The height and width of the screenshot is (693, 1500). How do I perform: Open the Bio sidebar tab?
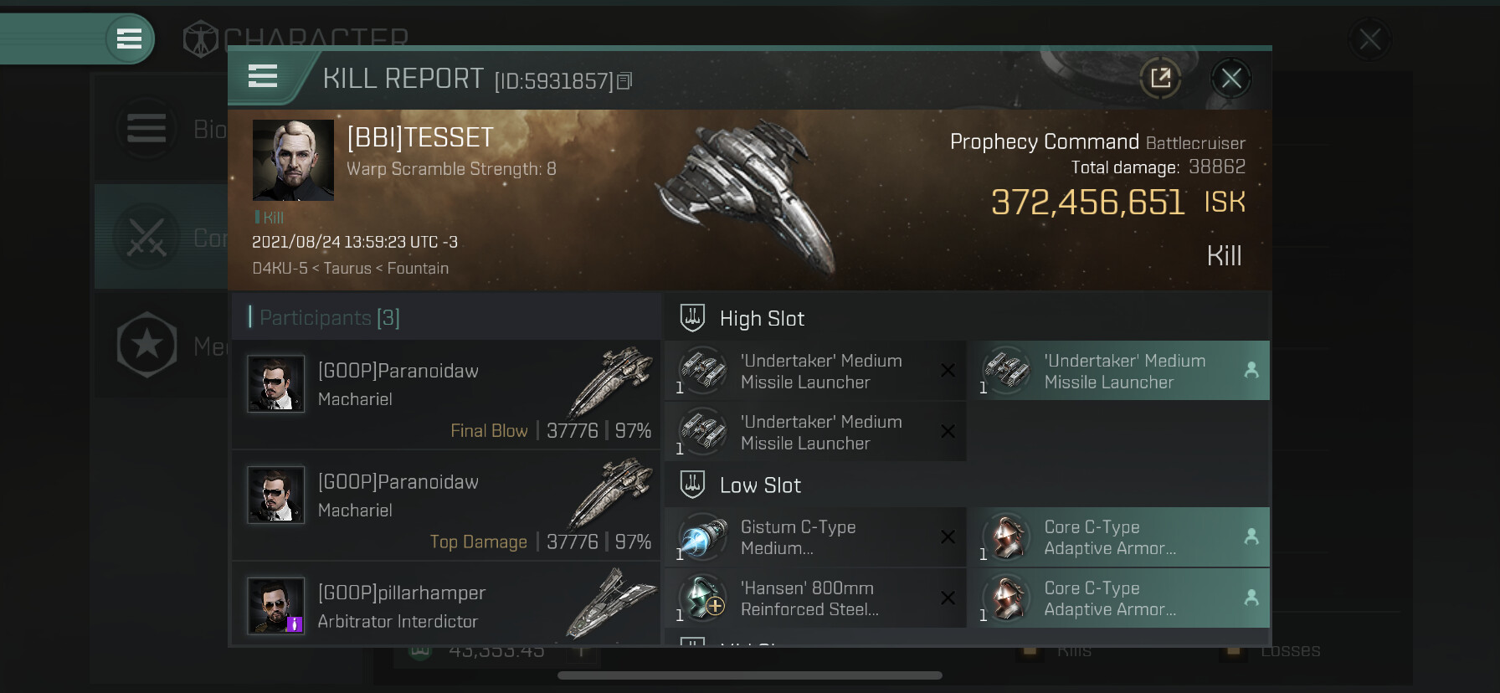[147, 129]
